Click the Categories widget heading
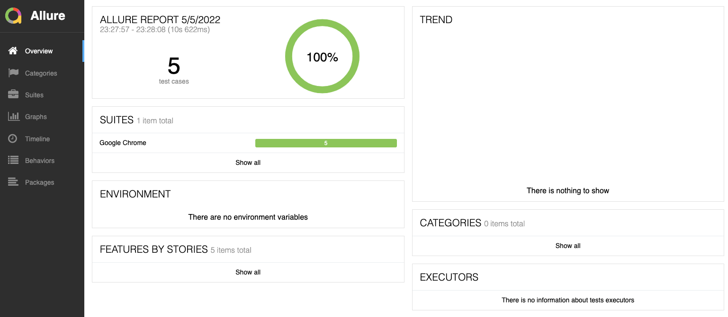This screenshot has width=728, height=317. pyautogui.click(x=450, y=223)
